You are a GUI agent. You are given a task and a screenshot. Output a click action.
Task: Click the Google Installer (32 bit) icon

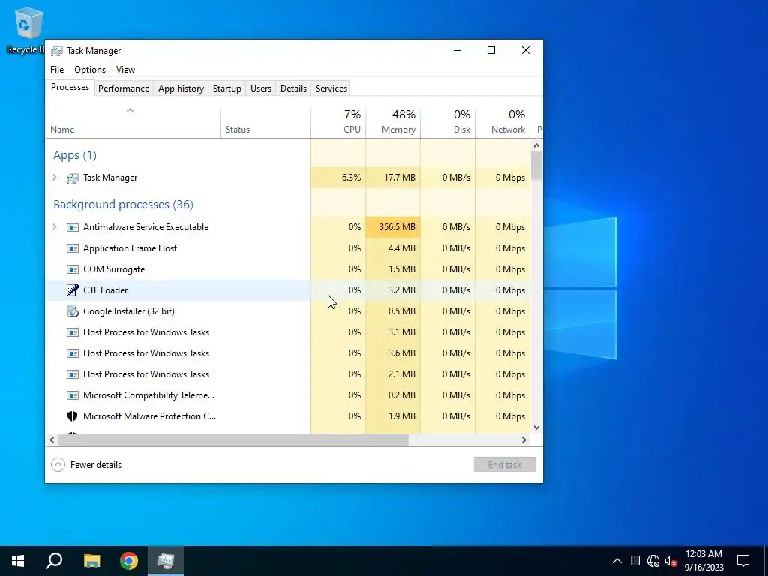click(73, 311)
